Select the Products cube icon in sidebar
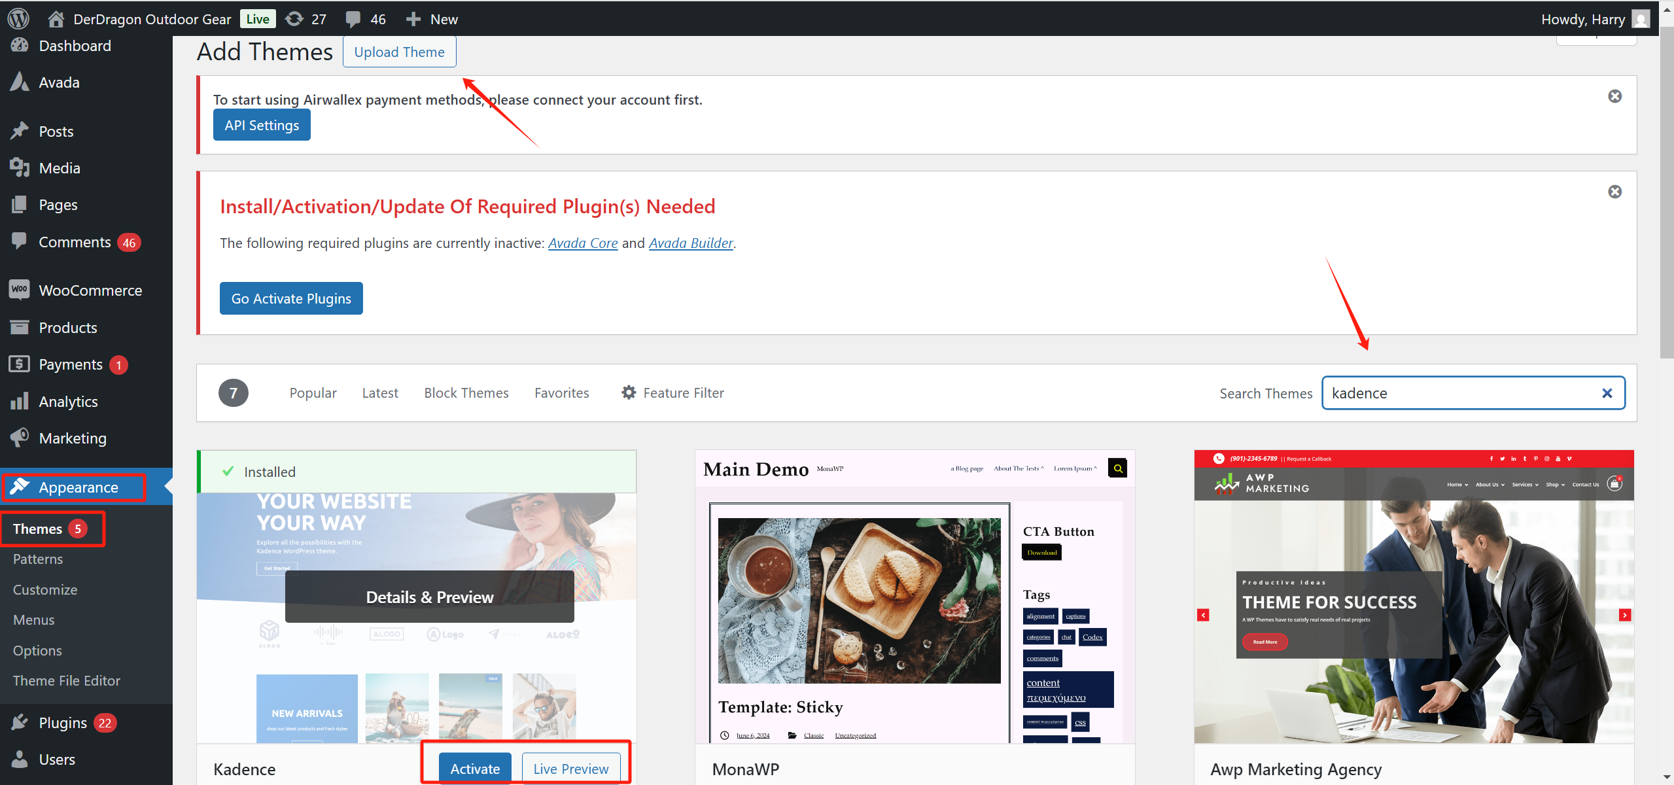 tap(19, 327)
